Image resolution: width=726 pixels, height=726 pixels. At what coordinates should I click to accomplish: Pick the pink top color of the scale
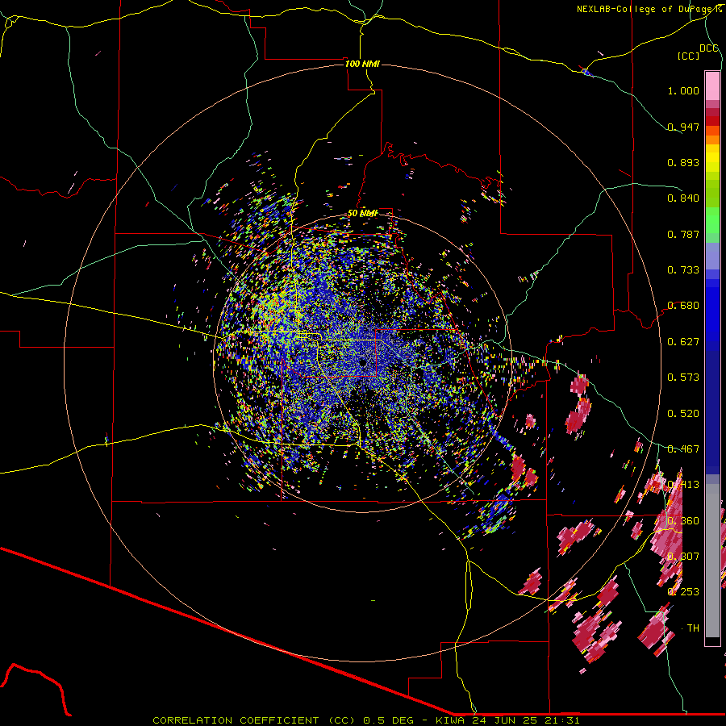pyautogui.click(x=712, y=86)
